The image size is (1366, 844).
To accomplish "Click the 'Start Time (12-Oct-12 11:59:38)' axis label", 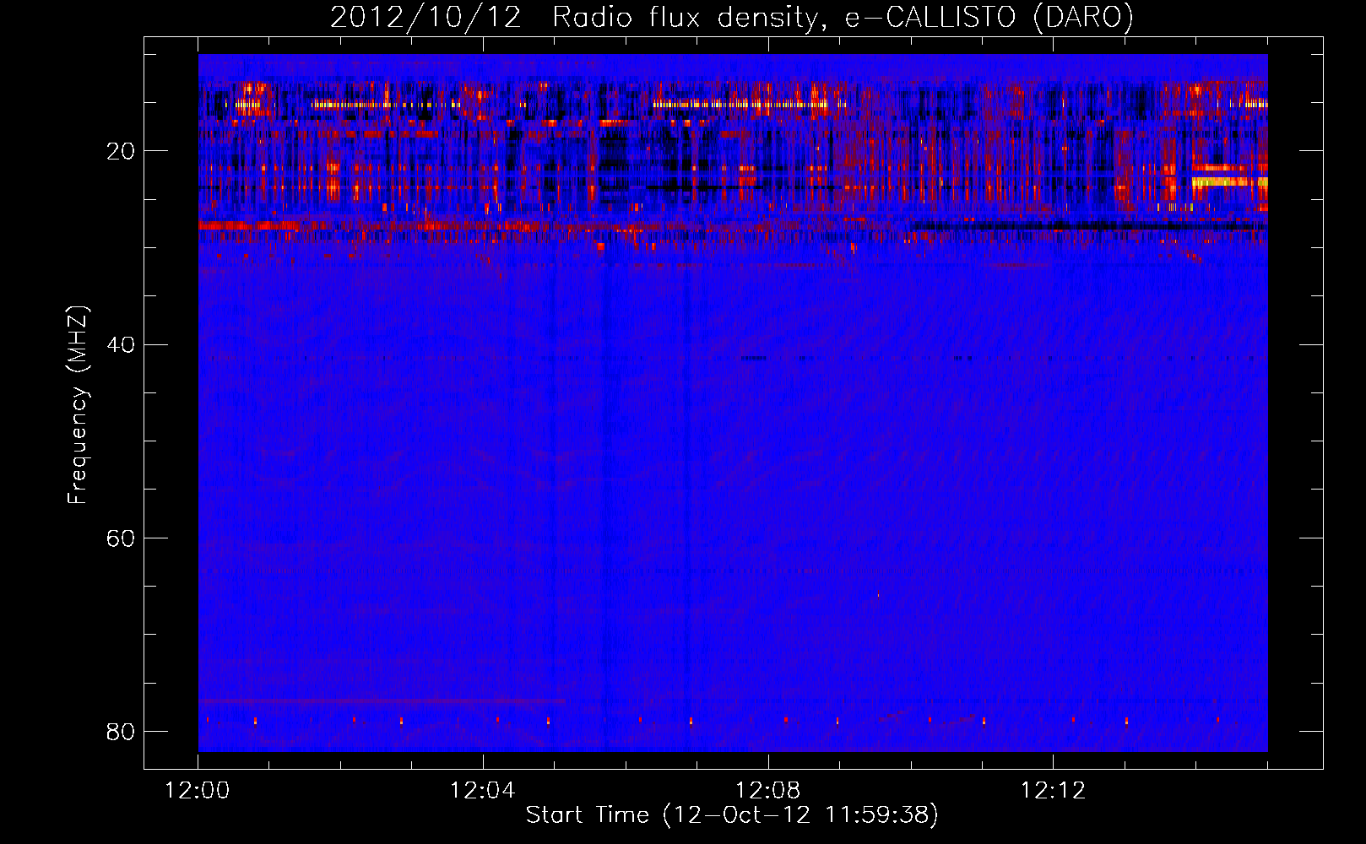I will click(732, 815).
